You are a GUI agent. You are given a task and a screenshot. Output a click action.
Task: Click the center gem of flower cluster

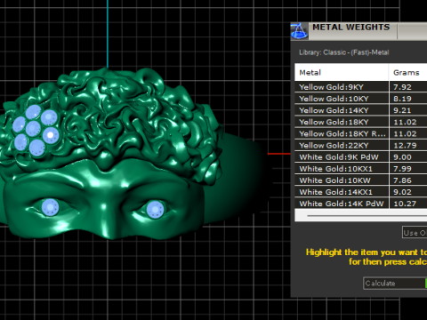[x=33, y=129]
